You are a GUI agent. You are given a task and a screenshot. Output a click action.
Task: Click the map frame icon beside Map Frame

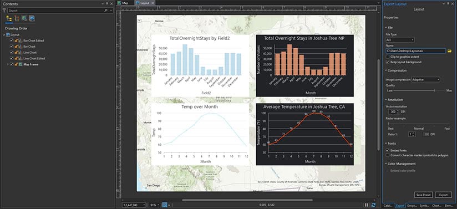point(21,64)
